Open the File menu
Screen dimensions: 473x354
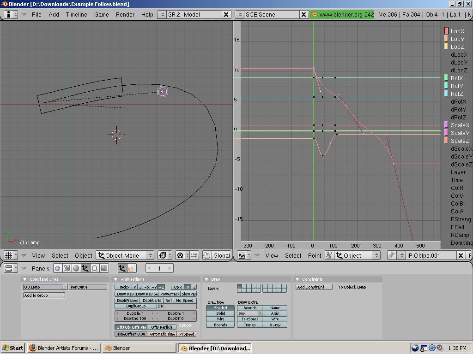click(x=36, y=14)
